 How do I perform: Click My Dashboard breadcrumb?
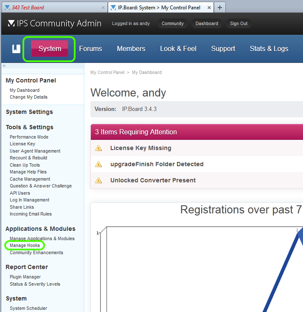(147, 72)
